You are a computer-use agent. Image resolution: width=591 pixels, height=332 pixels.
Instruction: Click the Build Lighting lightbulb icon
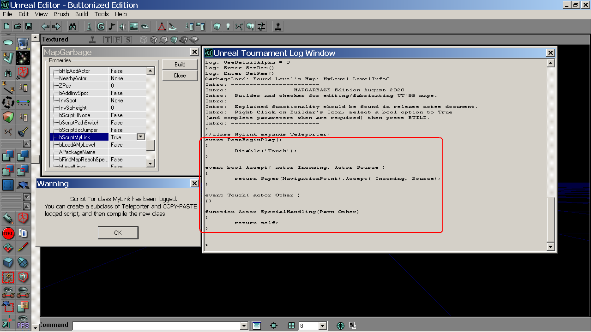[x=228, y=26]
